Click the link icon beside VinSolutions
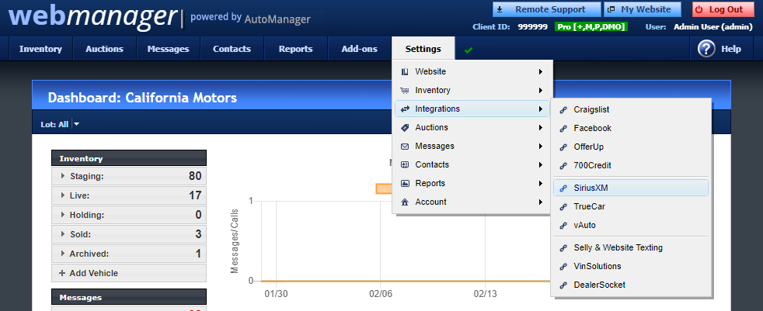This screenshot has height=311, width=763. click(563, 266)
